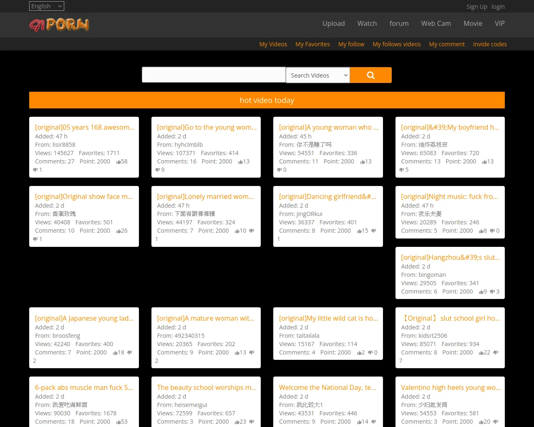
Task: Click thumbs-up icon on lisir8858's video card
Action: (118, 162)
